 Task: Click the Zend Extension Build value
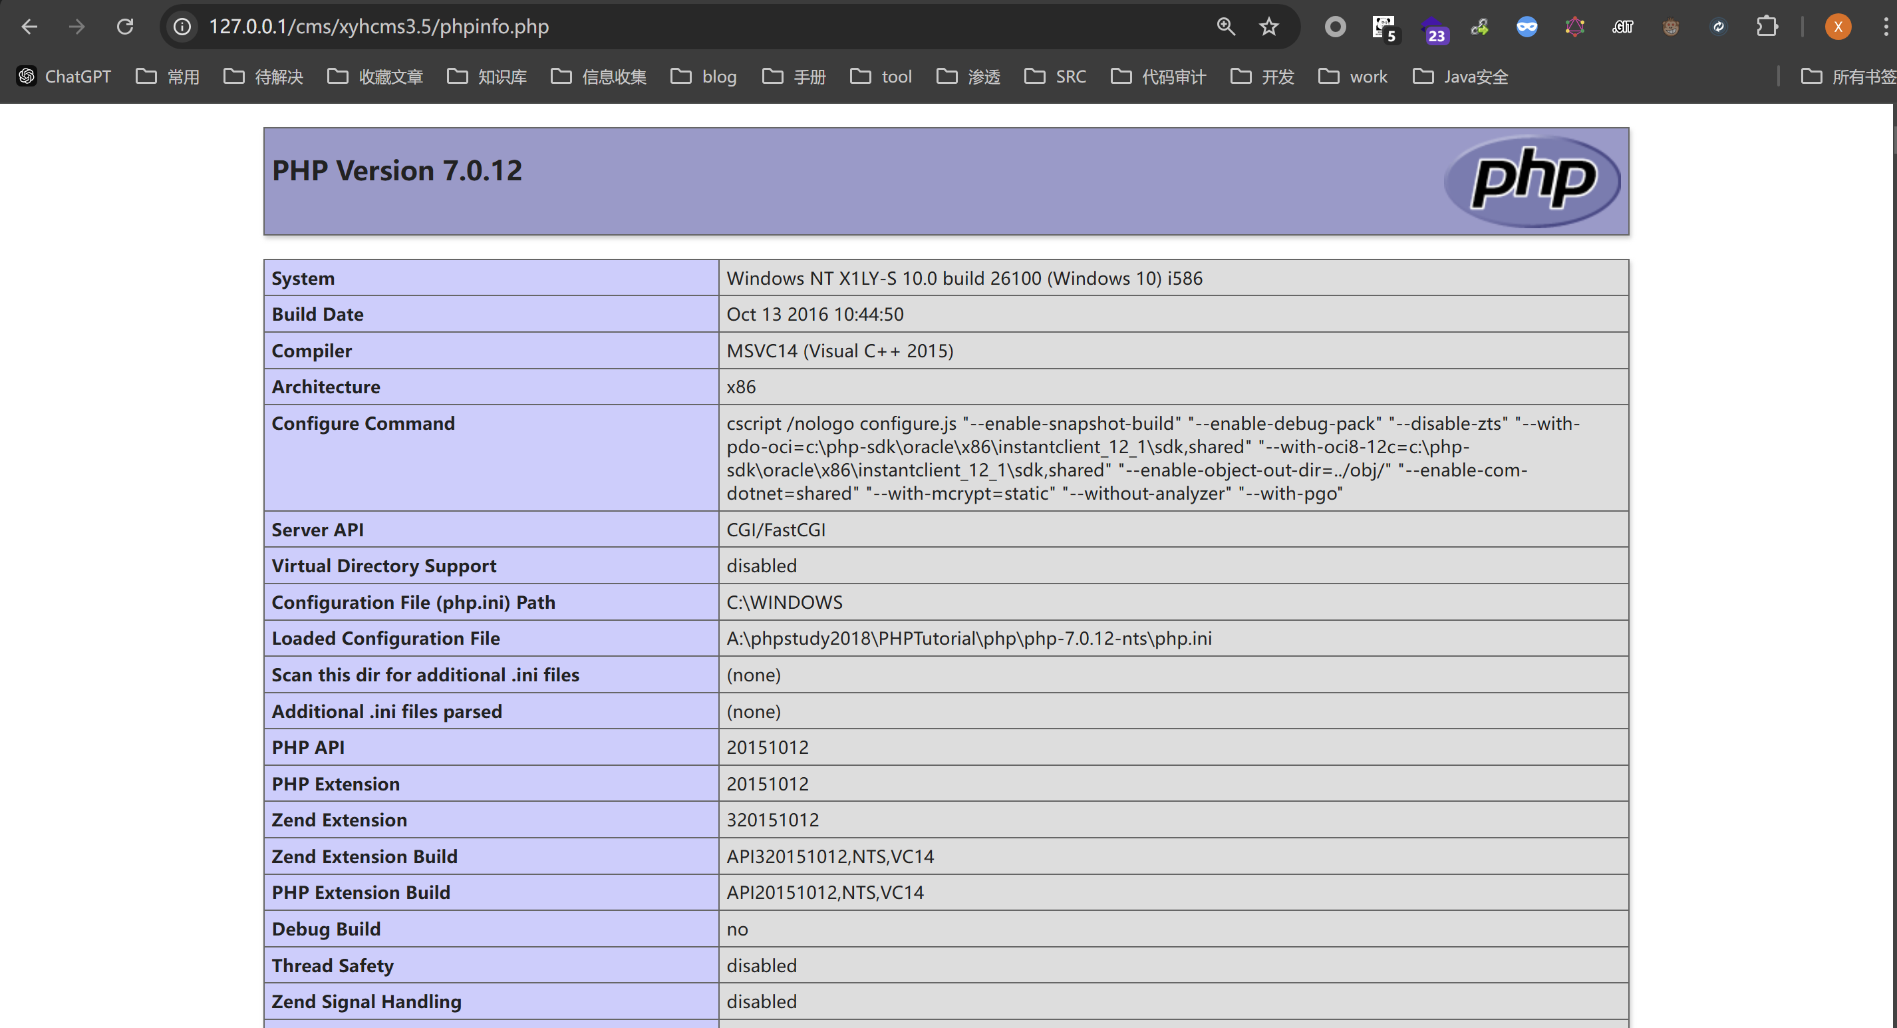coord(830,857)
